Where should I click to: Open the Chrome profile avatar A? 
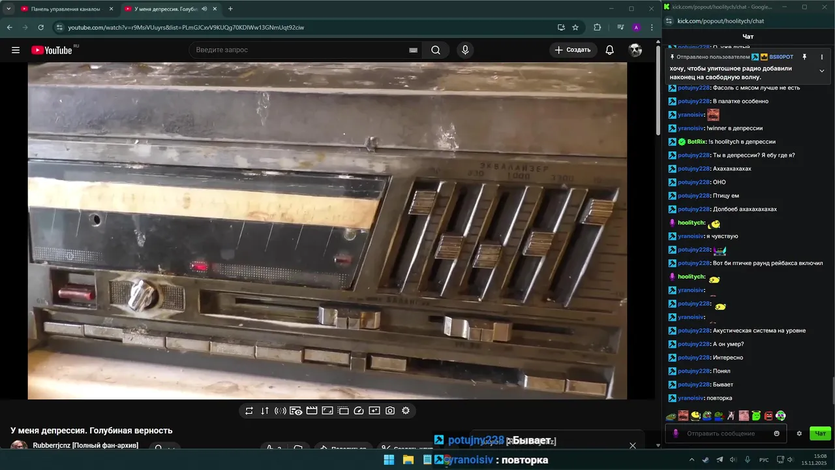(636, 27)
